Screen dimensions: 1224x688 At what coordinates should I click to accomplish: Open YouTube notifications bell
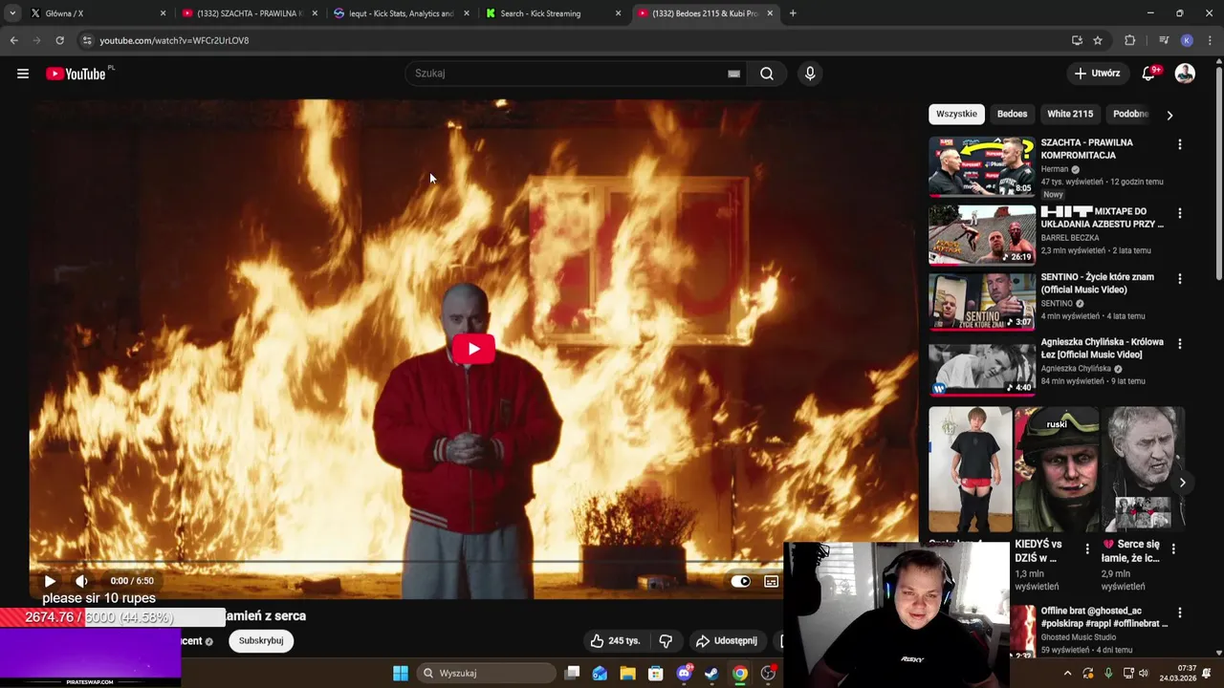click(1150, 74)
